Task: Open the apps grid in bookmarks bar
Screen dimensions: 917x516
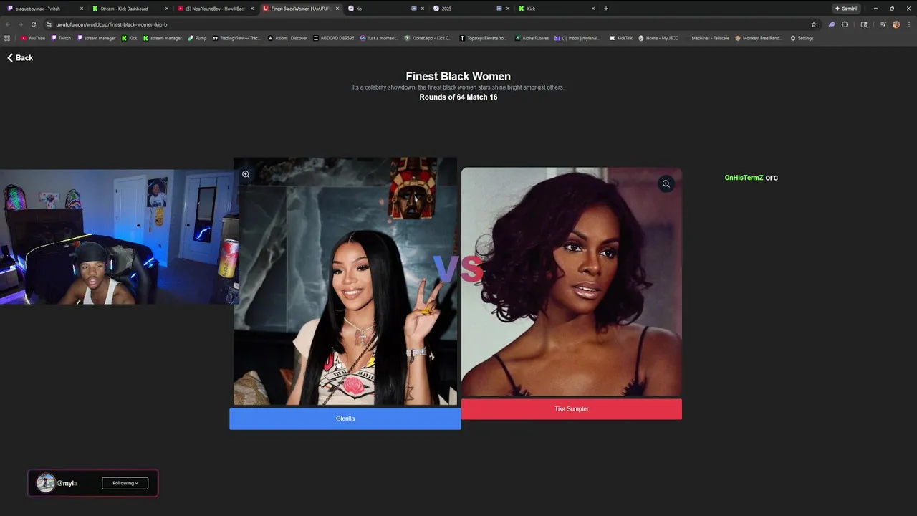Action: pyautogui.click(x=7, y=38)
